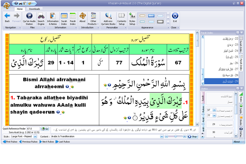Open the About introduction page

coord(82,18)
